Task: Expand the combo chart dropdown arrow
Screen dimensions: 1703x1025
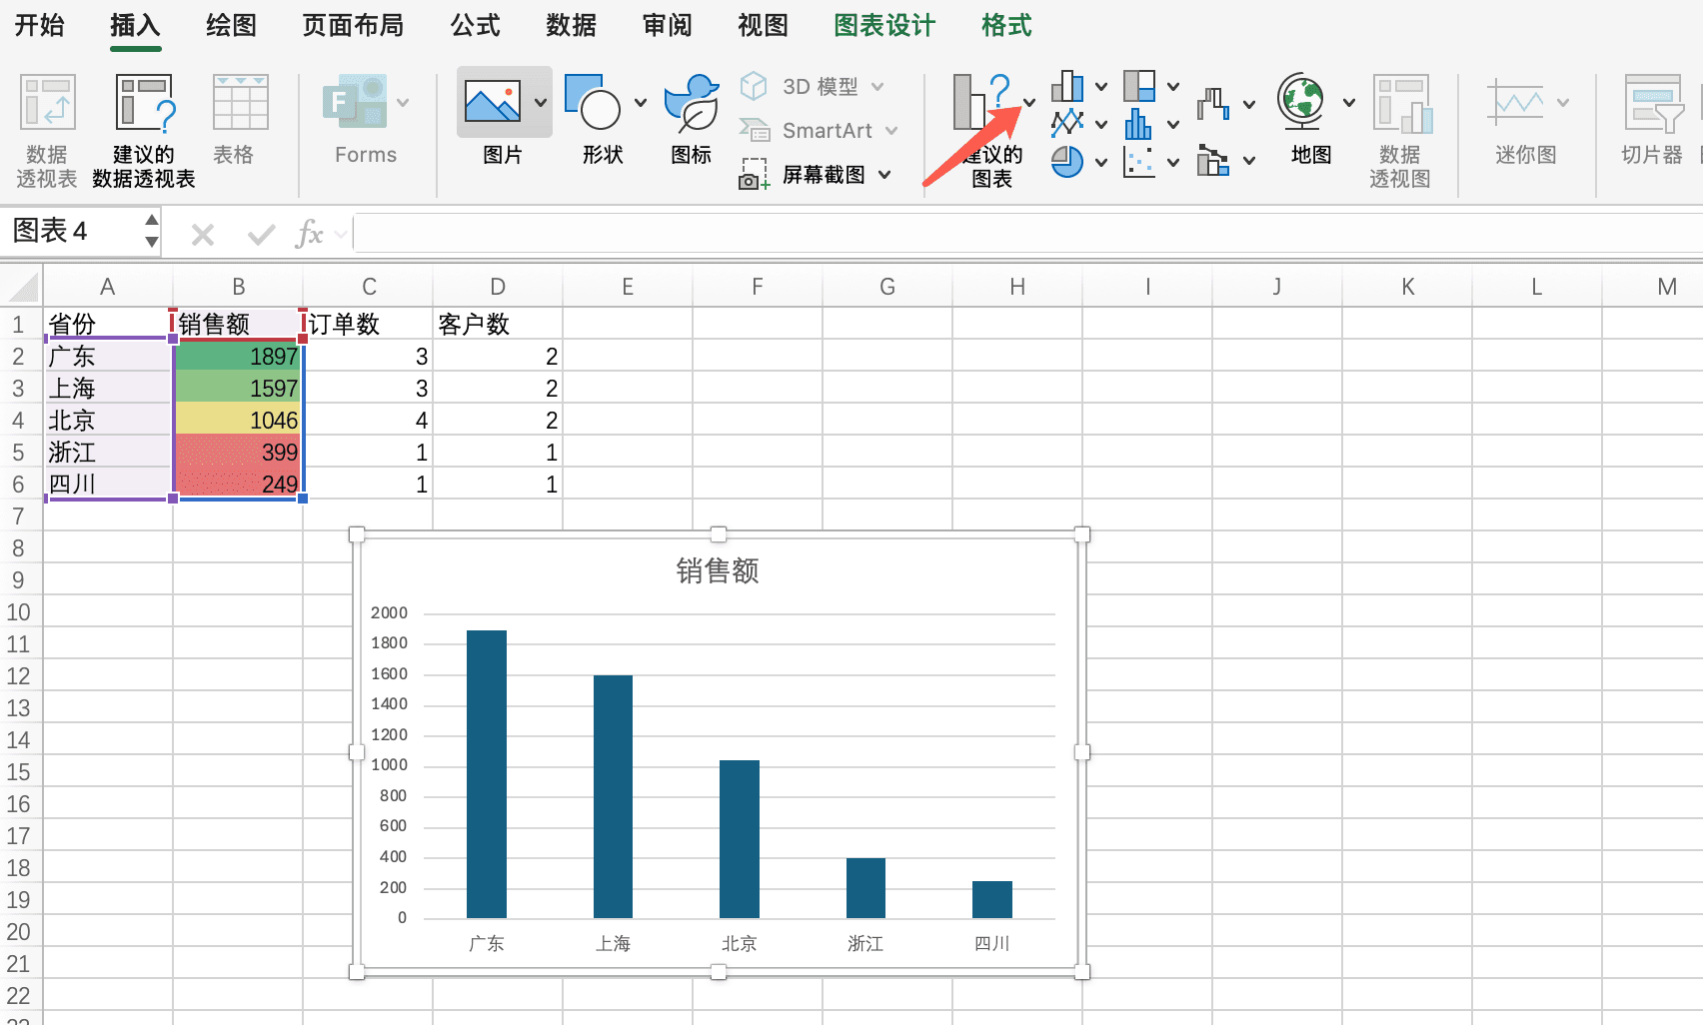Action: point(1249,161)
